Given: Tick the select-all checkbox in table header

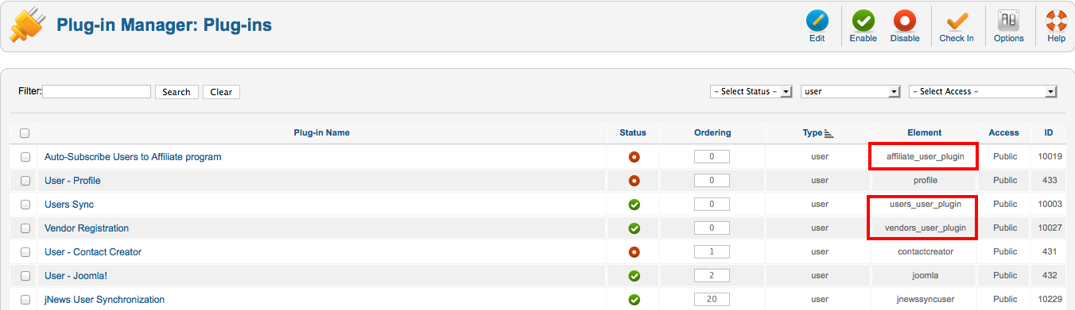Looking at the screenshot, I should tap(25, 133).
